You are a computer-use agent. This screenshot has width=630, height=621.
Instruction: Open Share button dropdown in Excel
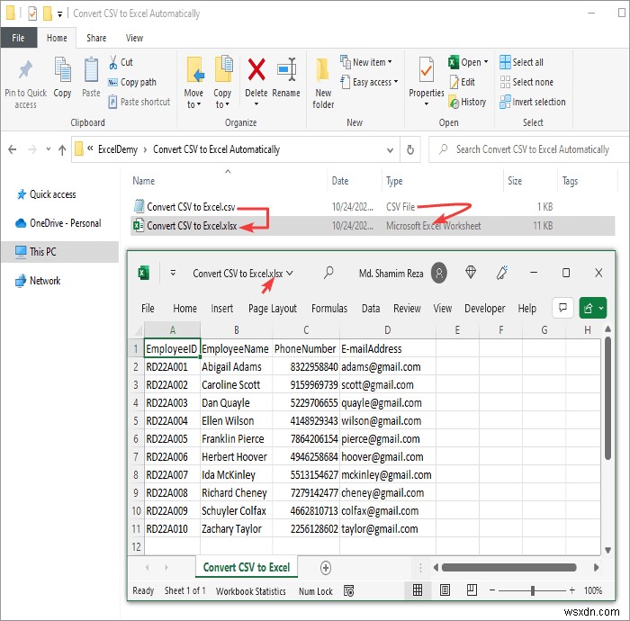pyautogui.click(x=601, y=308)
